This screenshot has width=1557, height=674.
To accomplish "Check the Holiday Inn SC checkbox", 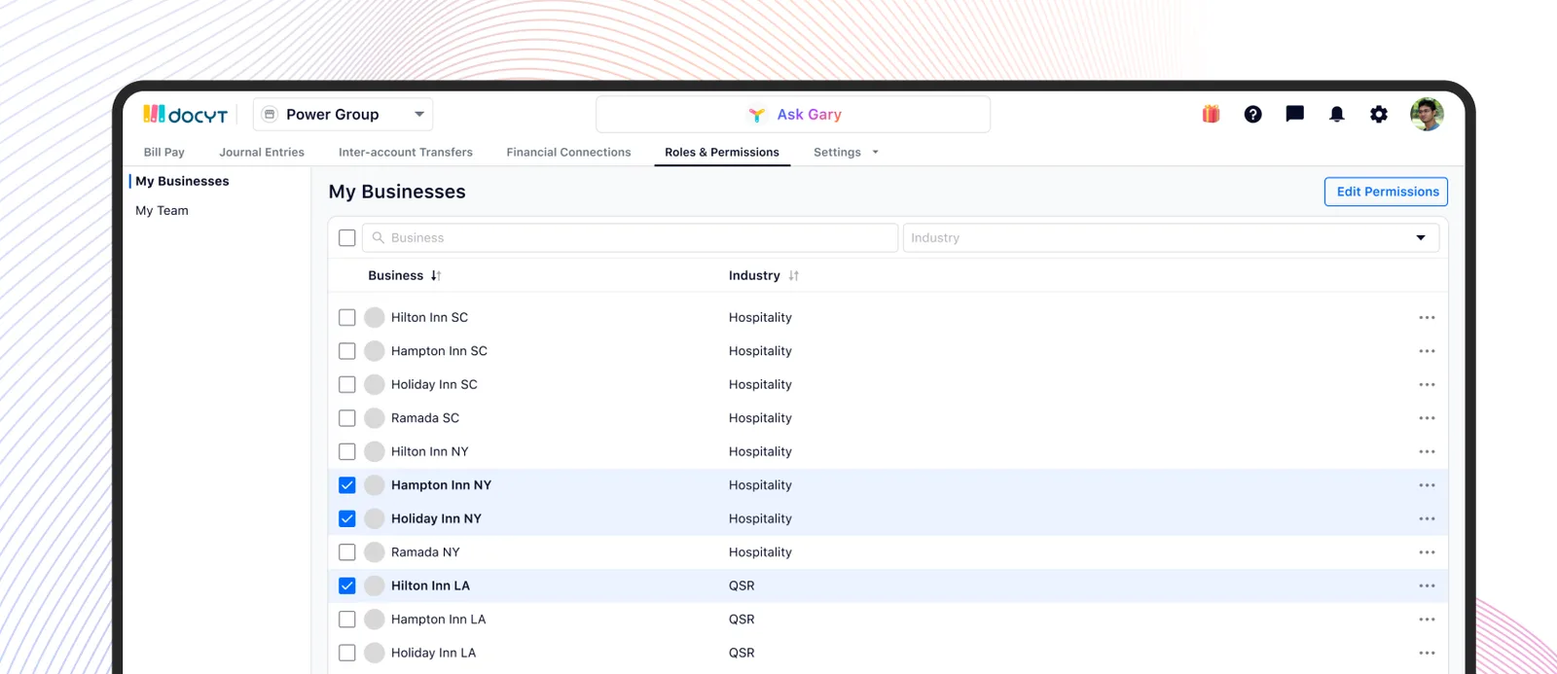I will coord(347,384).
